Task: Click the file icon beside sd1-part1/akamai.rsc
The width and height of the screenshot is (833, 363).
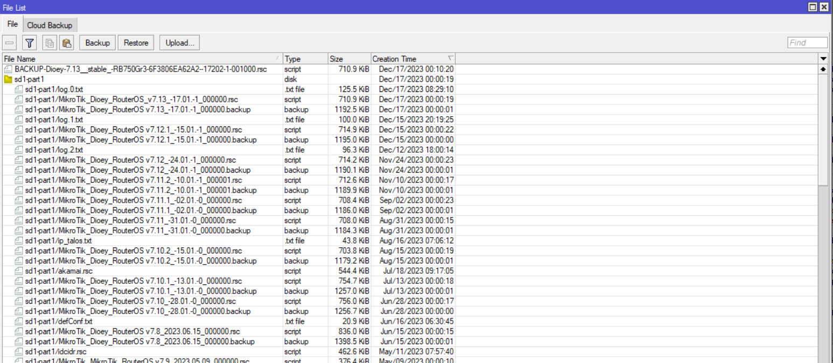Action: [19, 271]
